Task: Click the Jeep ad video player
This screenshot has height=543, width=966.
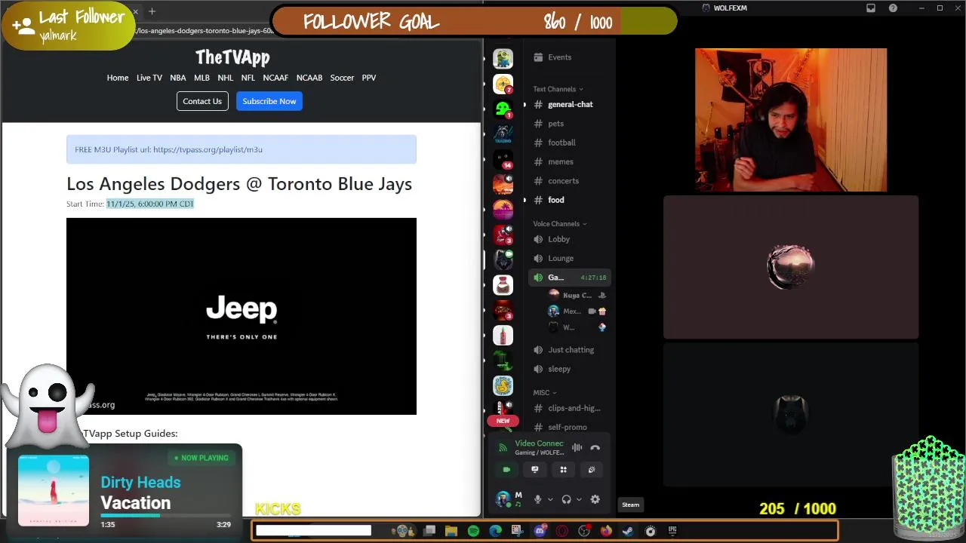Action: (241, 316)
